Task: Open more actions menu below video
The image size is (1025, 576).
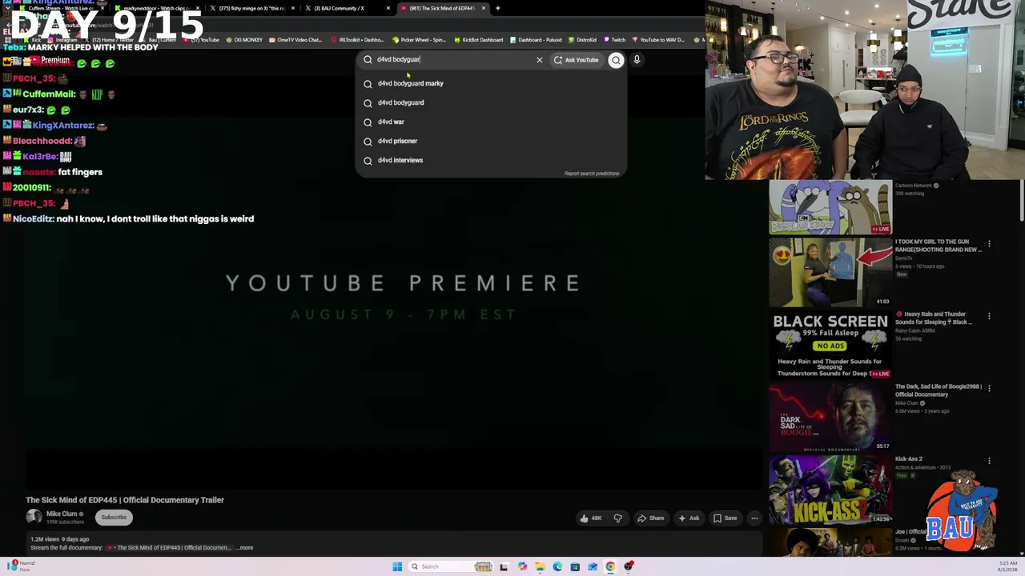Action: point(754,518)
